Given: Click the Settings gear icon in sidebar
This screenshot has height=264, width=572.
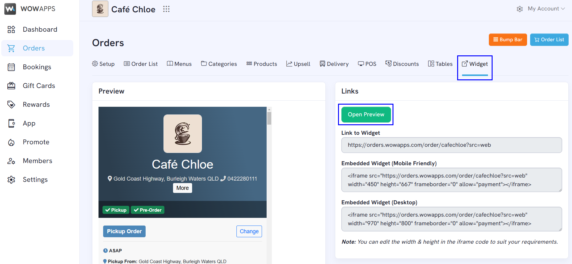Looking at the screenshot, I should [11, 180].
